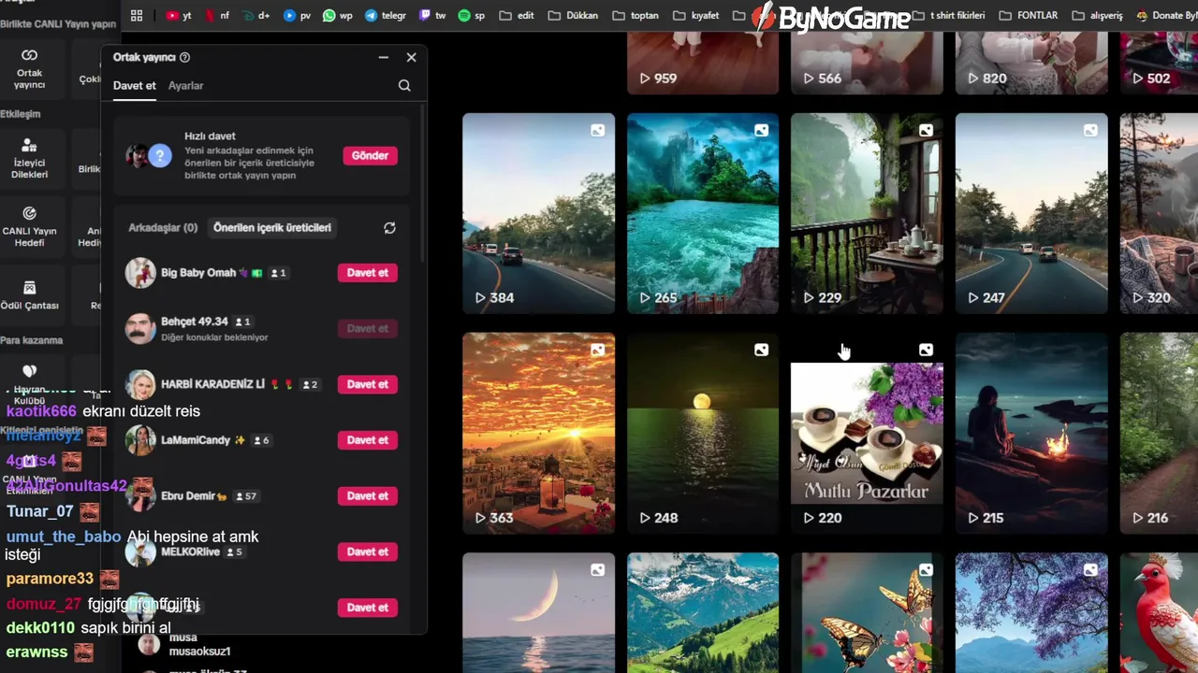The width and height of the screenshot is (1198, 673).
Task: Invite HARBİ KARADENİZ Lİ with Davet et
Action: tap(367, 384)
